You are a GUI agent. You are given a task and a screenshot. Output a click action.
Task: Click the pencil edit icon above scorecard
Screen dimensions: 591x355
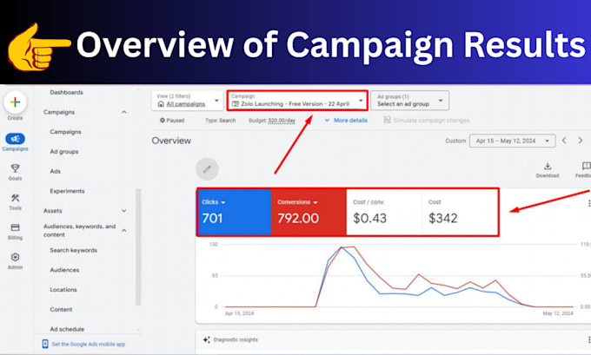pyautogui.click(x=207, y=169)
